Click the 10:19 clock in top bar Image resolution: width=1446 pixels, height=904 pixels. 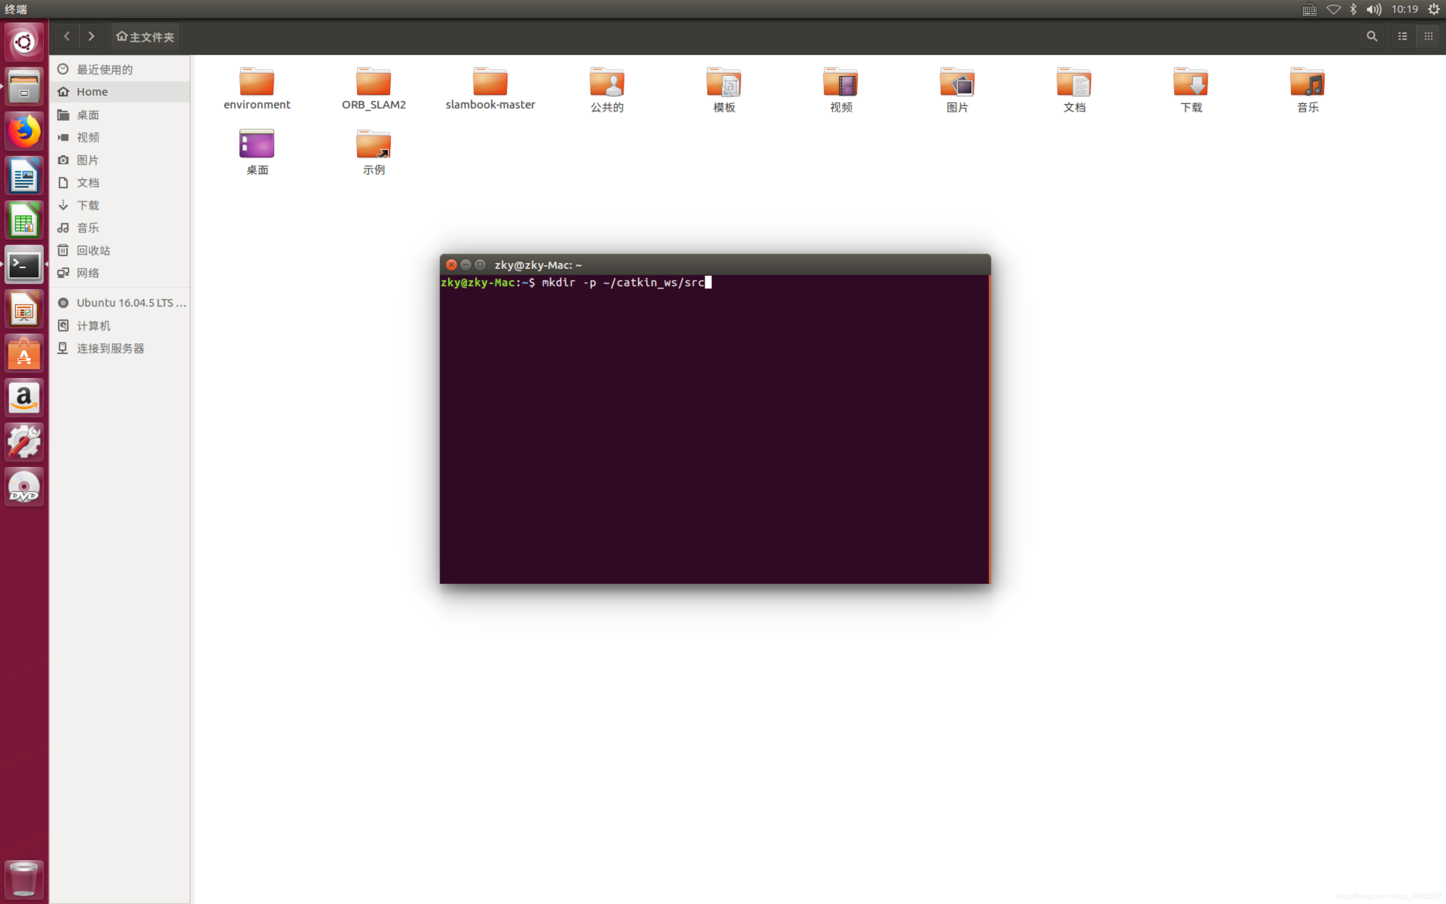coord(1405,9)
